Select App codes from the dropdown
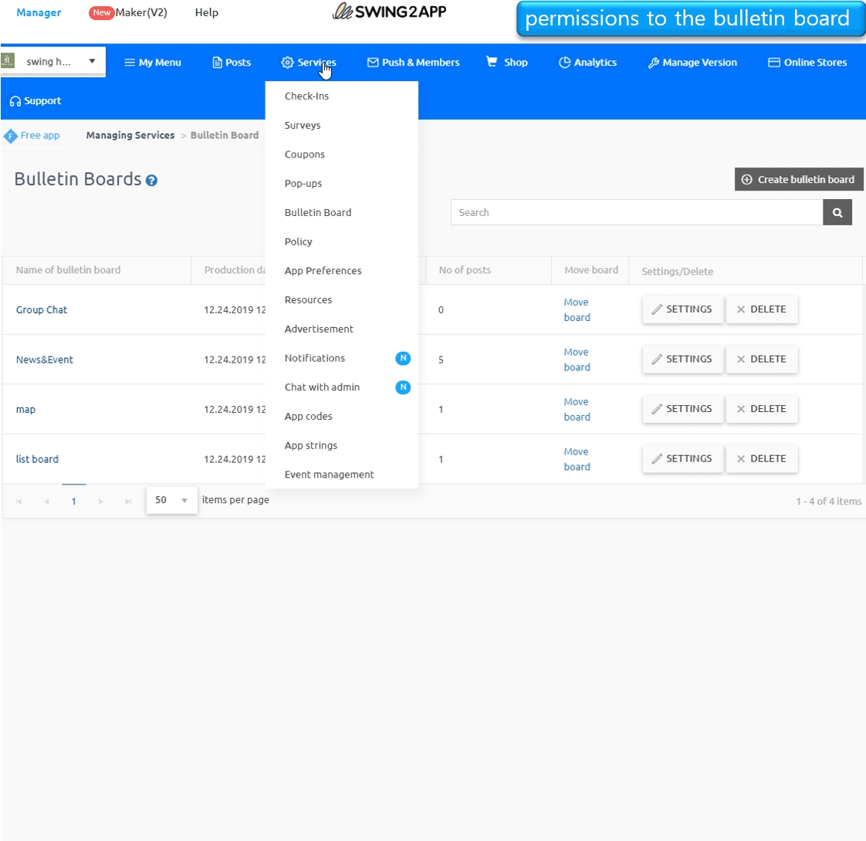The image size is (866, 841). tap(341, 417)
